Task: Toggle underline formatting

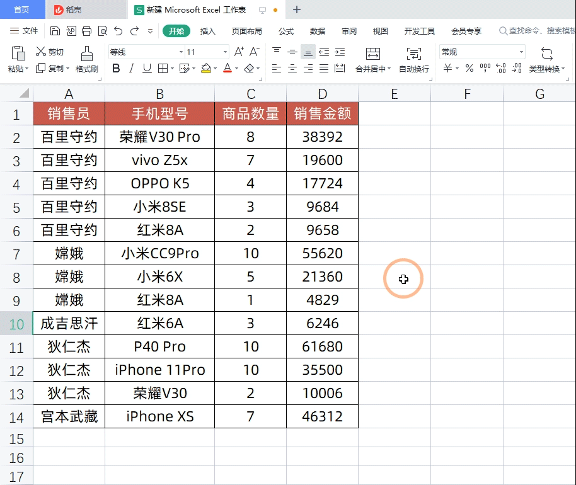Action: [x=146, y=68]
